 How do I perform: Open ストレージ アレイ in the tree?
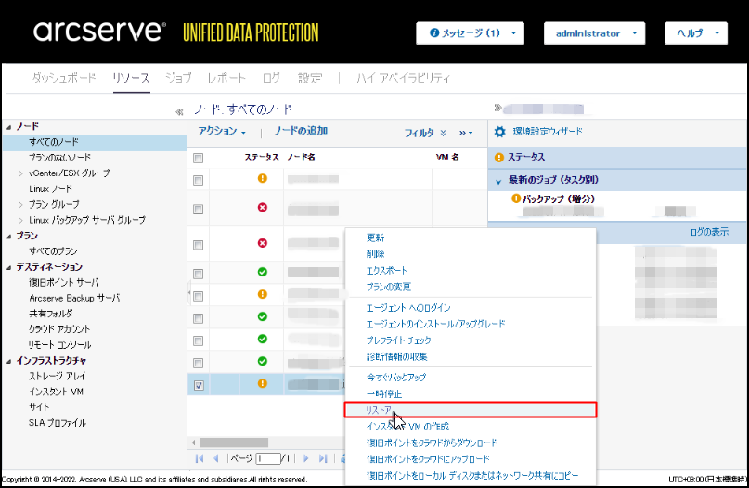pyautogui.click(x=58, y=376)
